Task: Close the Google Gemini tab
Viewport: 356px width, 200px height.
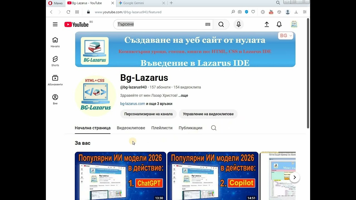Action: tap(164, 3)
